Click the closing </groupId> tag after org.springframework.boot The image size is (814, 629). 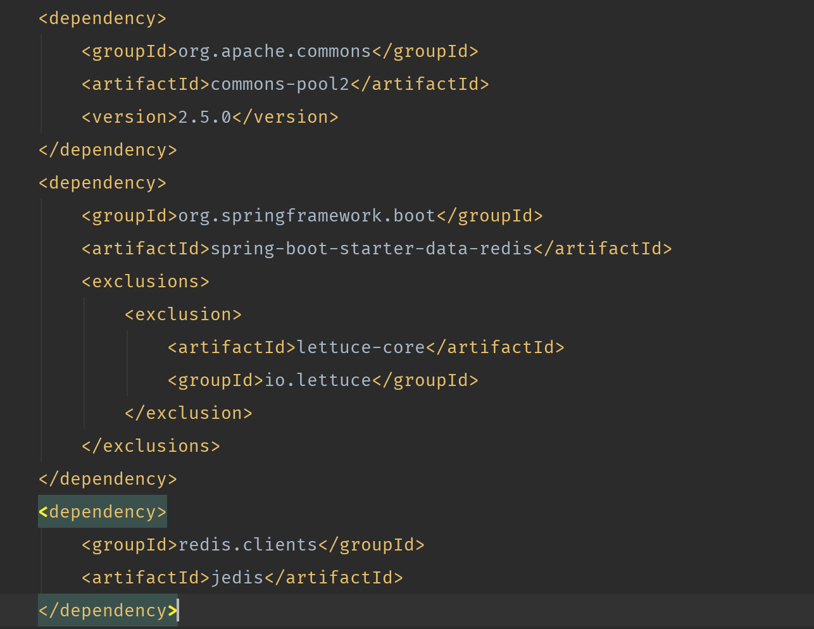tap(490, 216)
